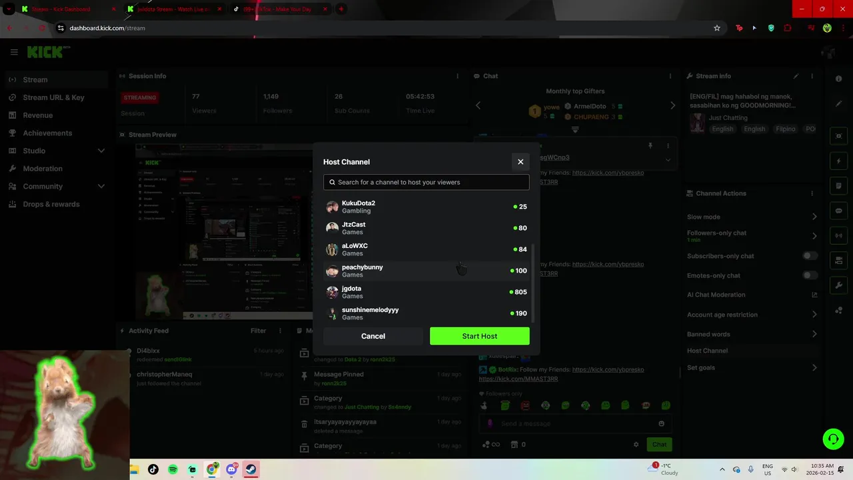This screenshot has width=853, height=480.
Task: Toggle Emotes-only chat switch
Action: coord(810,275)
